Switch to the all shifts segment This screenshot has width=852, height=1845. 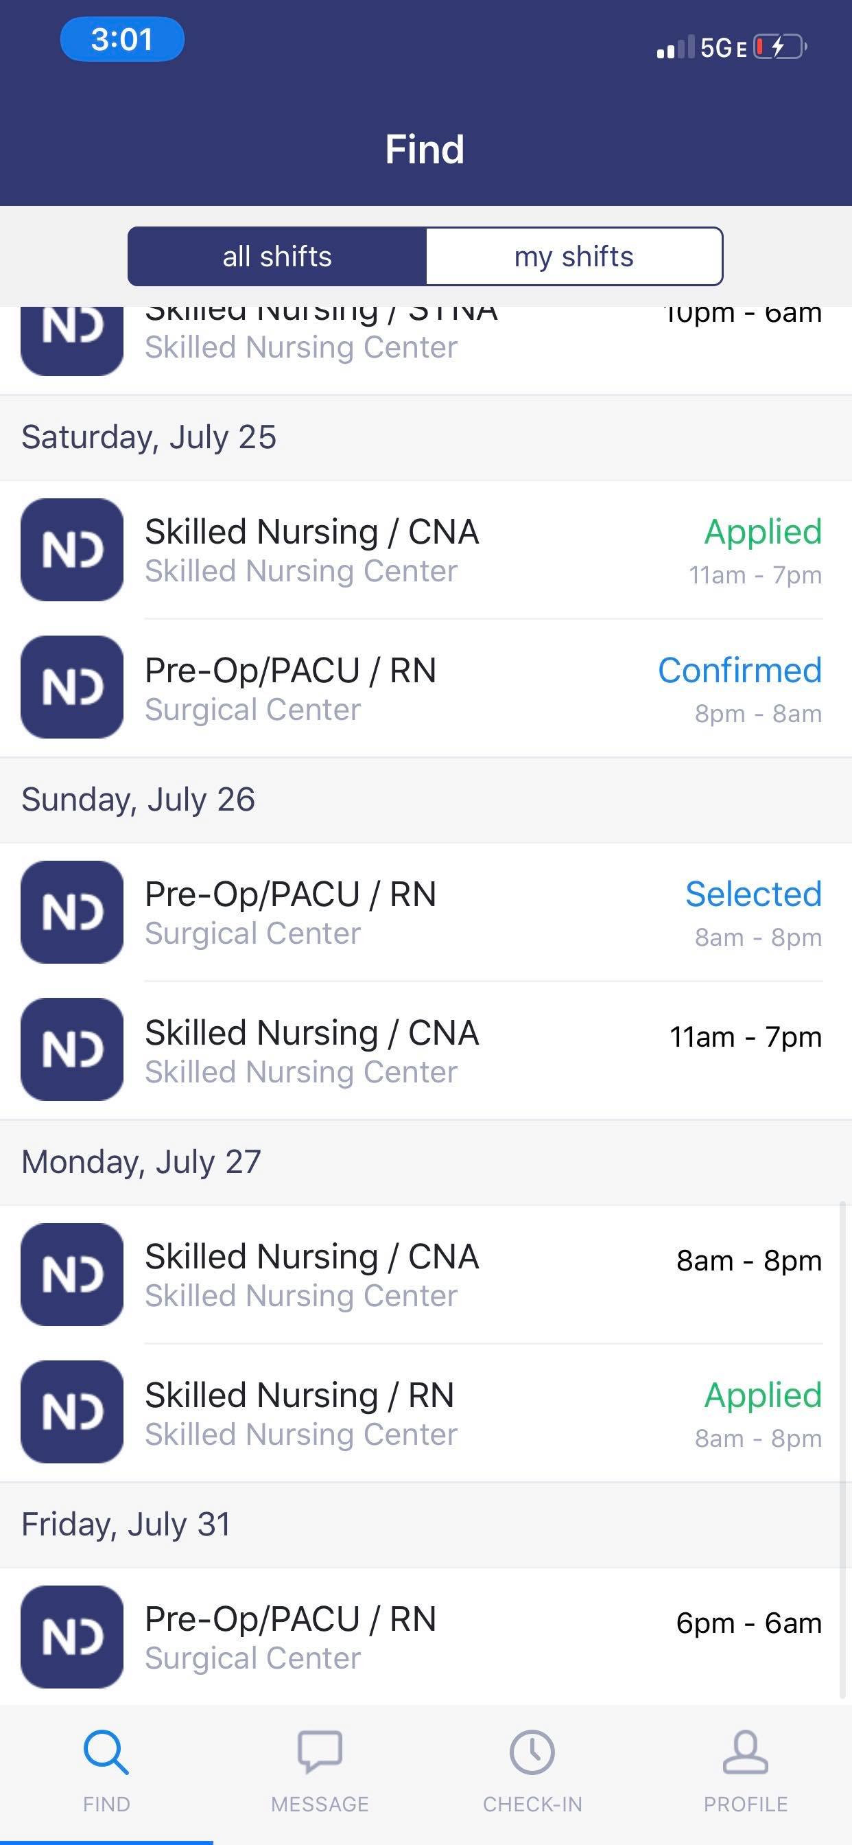coord(277,257)
